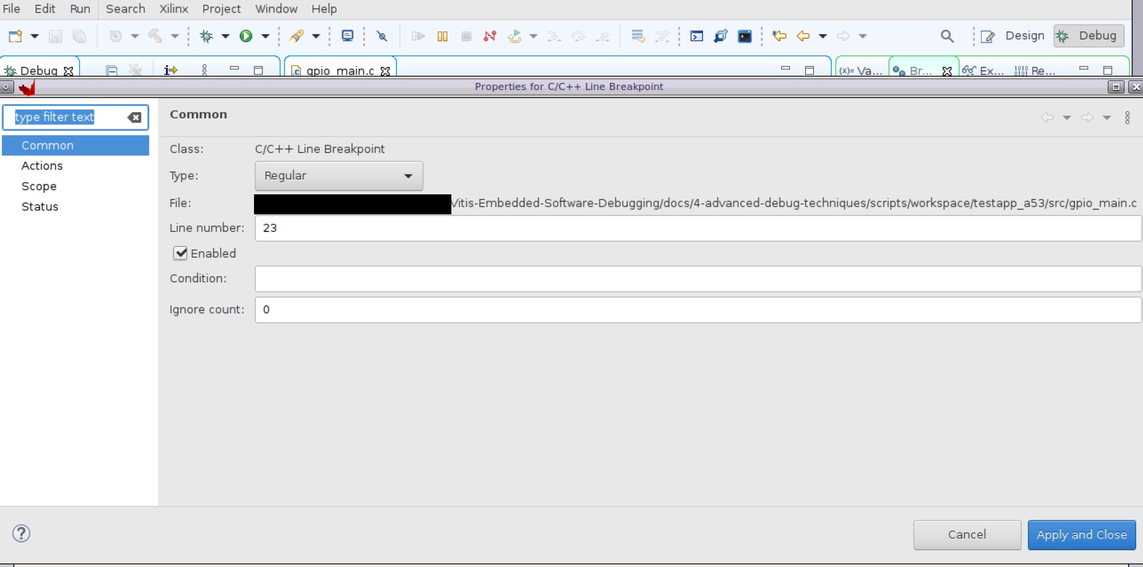Open the External Tools dropdown arrow
This screenshot has height=567, width=1143.
tap(316, 36)
